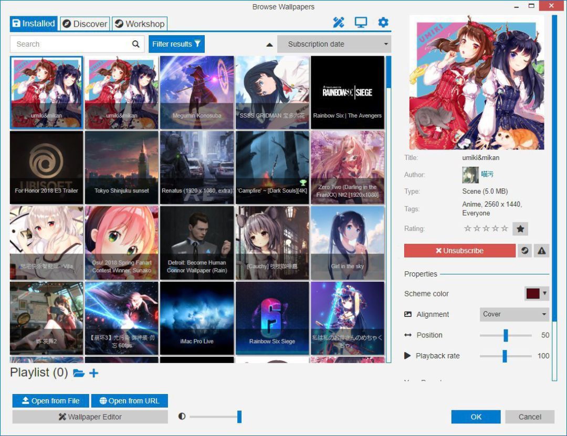Open the author name link
Viewport: 567px width, 436px height.
(487, 174)
